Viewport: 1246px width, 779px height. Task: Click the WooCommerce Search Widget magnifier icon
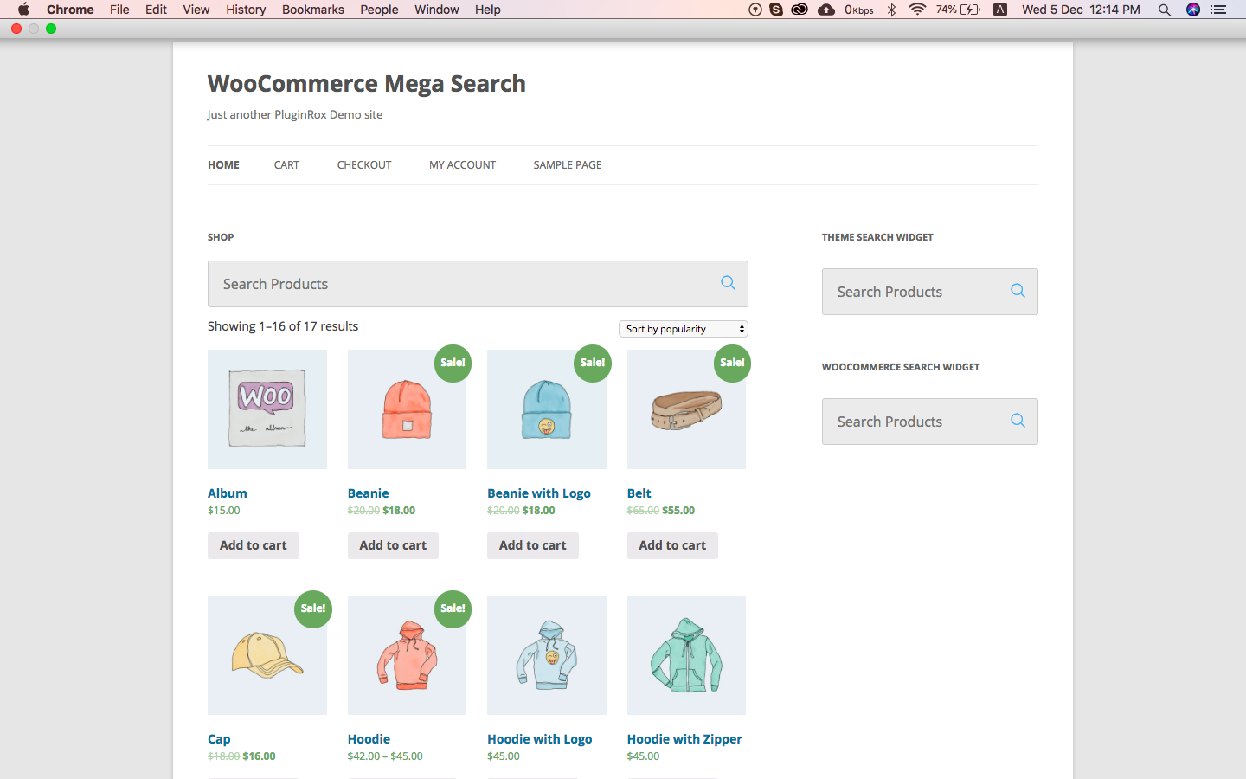pyautogui.click(x=1018, y=421)
